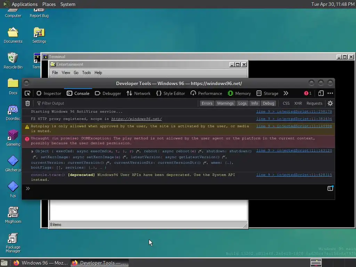This screenshot has width=356, height=267.
Task: Open source link injectedScript:11:163120
Action: pyautogui.click(x=294, y=151)
